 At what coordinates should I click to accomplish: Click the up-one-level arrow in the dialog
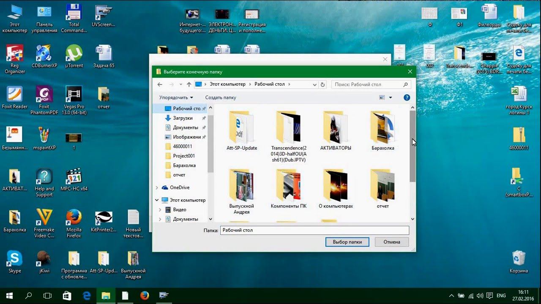[189, 84]
